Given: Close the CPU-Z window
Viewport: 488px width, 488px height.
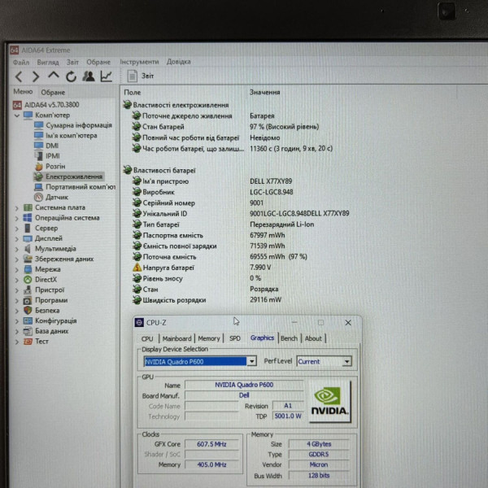Looking at the screenshot, I should click(348, 322).
